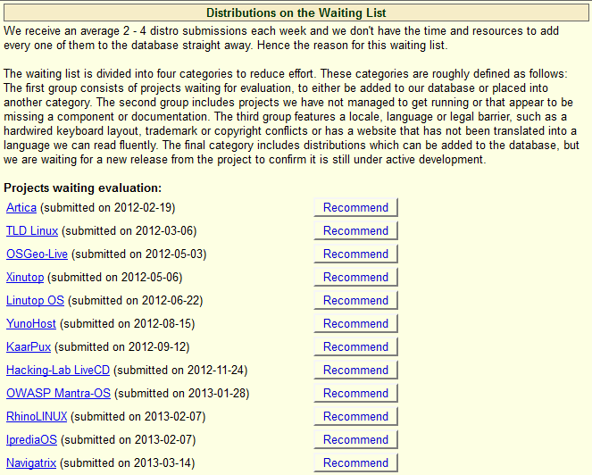The height and width of the screenshot is (475, 592).
Task: Open the Navigatrix link
Action: click(31, 462)
